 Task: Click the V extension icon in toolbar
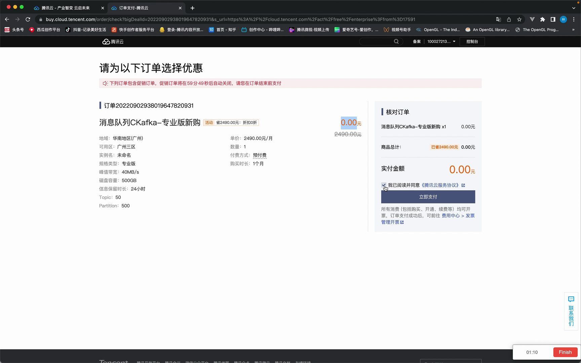click(532, 19)
